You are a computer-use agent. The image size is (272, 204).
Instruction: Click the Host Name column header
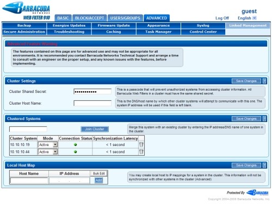(x=29, y=174)
